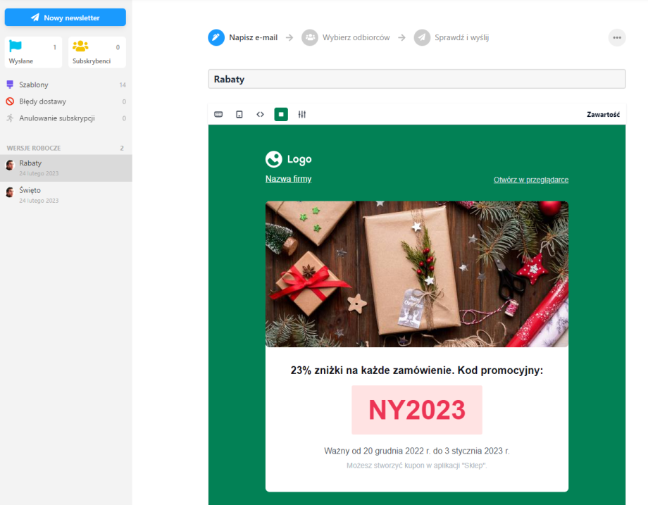Click the NY2023 promo code block
The height and width of the screenshot is (505, 648).
click(417, 409)
